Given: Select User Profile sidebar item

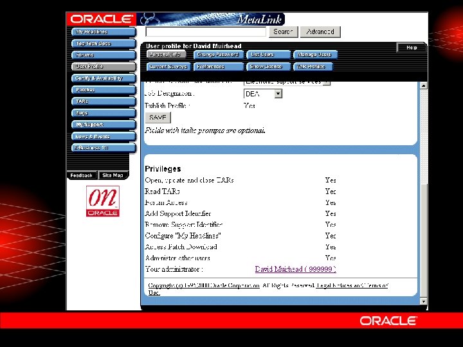Looking at the screenshot, I should (x=104, y=66).
